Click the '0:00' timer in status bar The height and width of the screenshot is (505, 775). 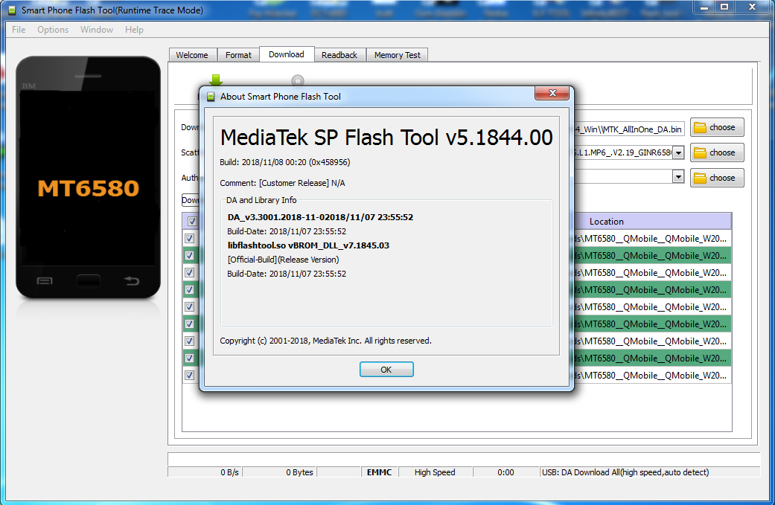coord(505,472)
